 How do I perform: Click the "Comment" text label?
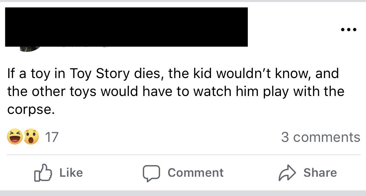pyautogui.click(x=195, y=173)
